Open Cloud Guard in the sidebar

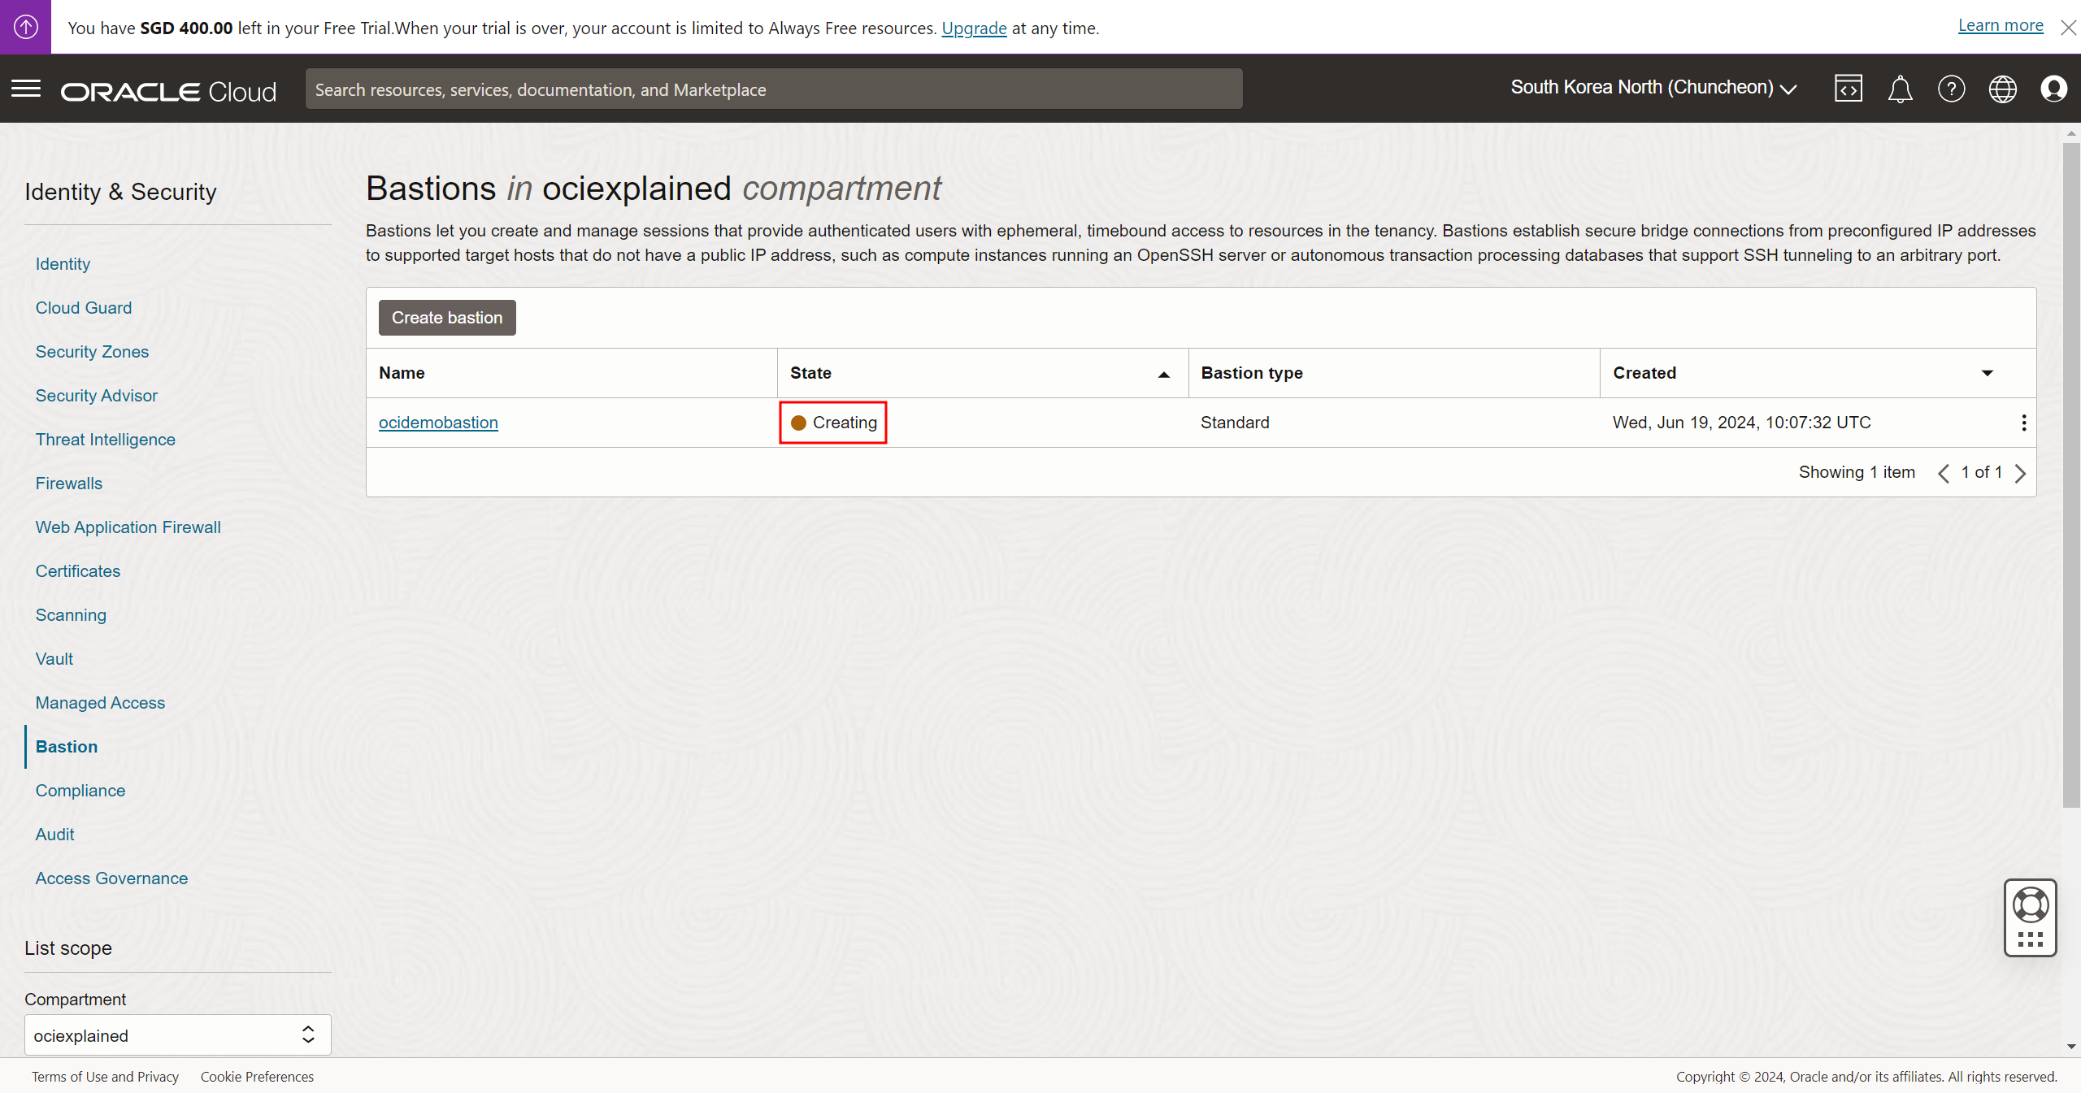click(84, 308)
